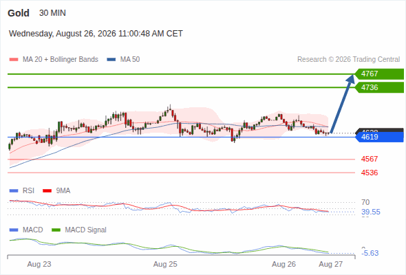Select the blue 4619 pivot price tag

tap(379, 137)
